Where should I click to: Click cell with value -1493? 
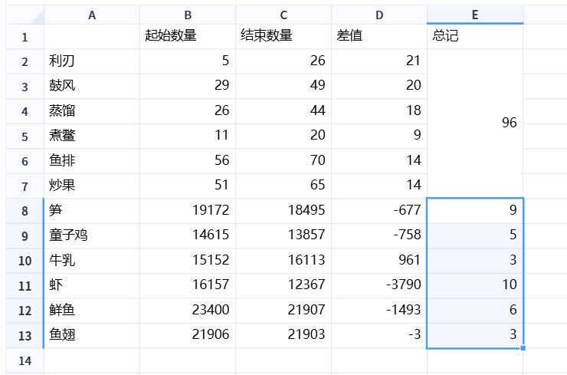379,311
